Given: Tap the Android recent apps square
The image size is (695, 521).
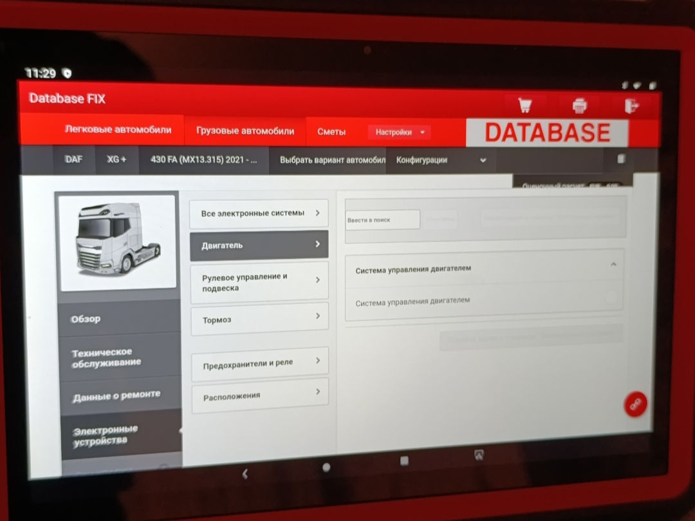Looking at the screenshot, I should coord(404,460).
